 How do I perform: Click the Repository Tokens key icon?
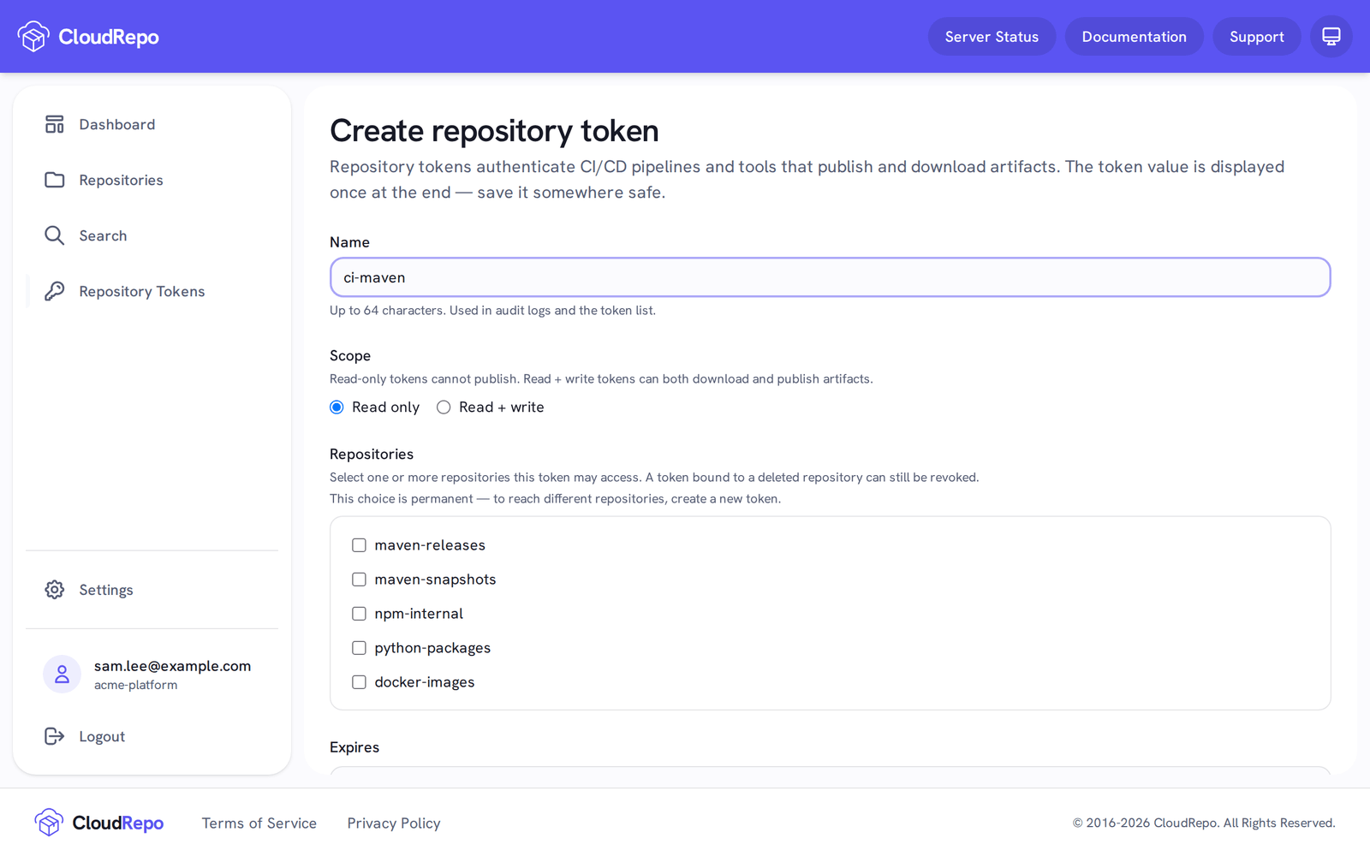[55, 291]
